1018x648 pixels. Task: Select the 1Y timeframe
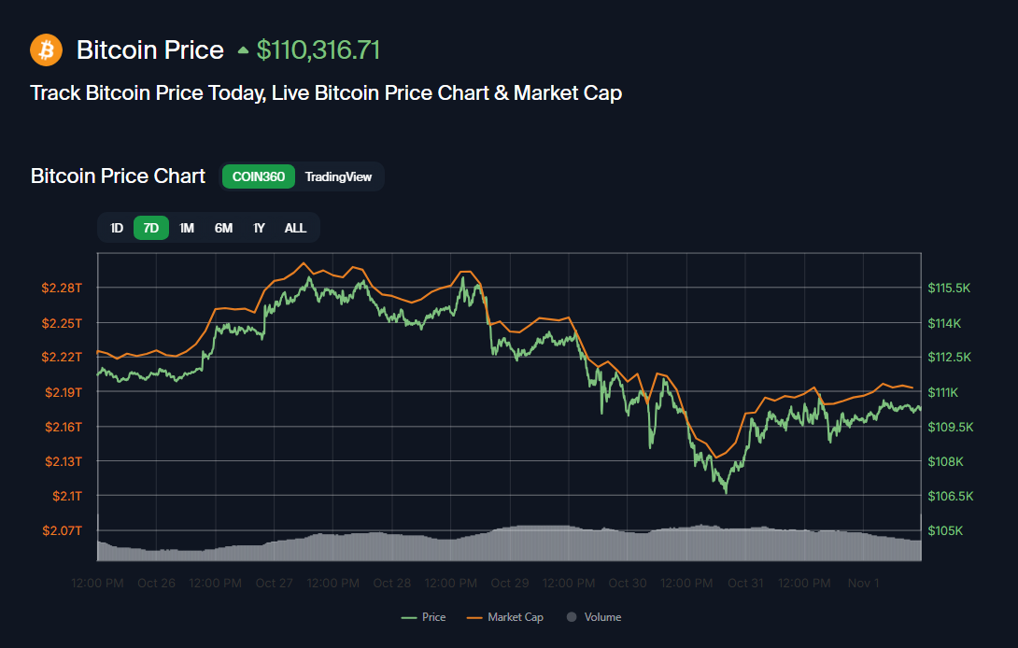[x=259, y=227]
